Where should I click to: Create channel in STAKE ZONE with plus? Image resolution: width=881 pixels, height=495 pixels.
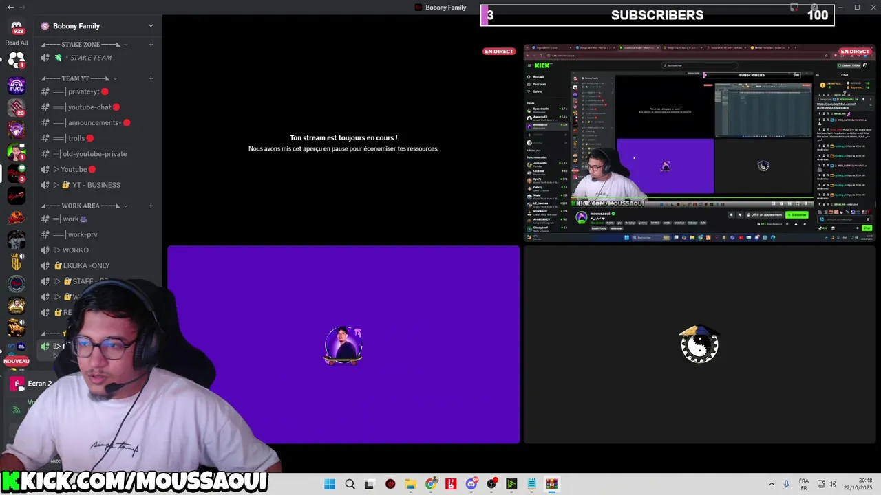coord(151,45)
